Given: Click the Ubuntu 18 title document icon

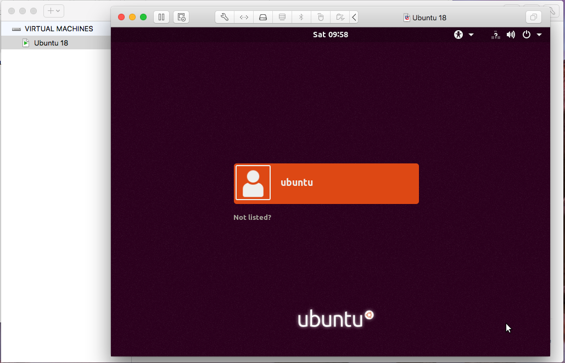Looking at the screenshot, I should pos(406,18).
